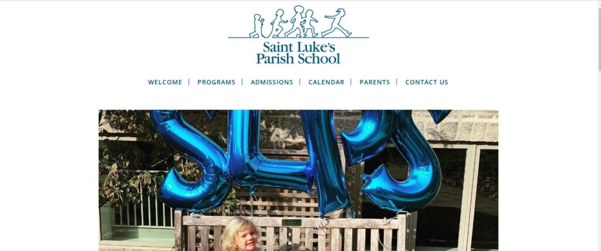Click the Saint Luke's Parish School logo text

pyautogui.click(x=298, y=53)
